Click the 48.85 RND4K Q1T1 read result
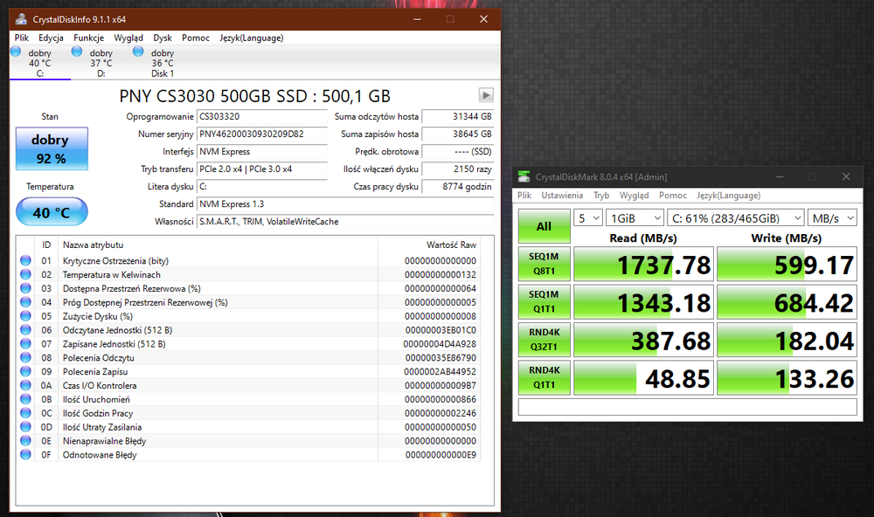 (x=643, y=378)
